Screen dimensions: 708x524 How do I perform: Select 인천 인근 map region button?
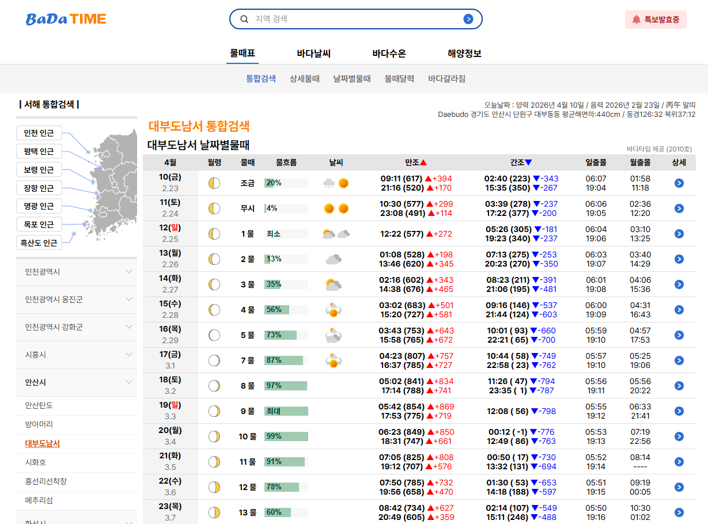(39, 133)
